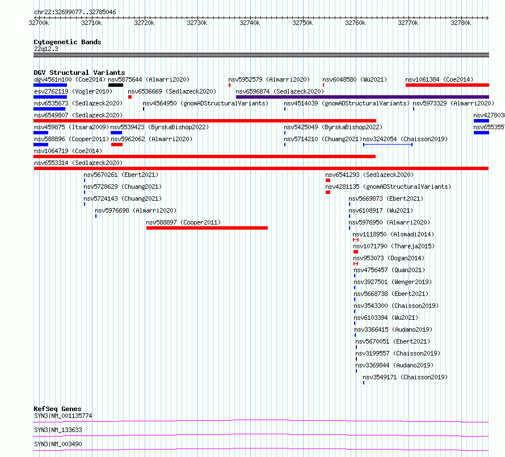Open nsv5539423 (ByrskaBishop2022) label
The width and height of the screenshot is (505, 457).
(159, 127)
